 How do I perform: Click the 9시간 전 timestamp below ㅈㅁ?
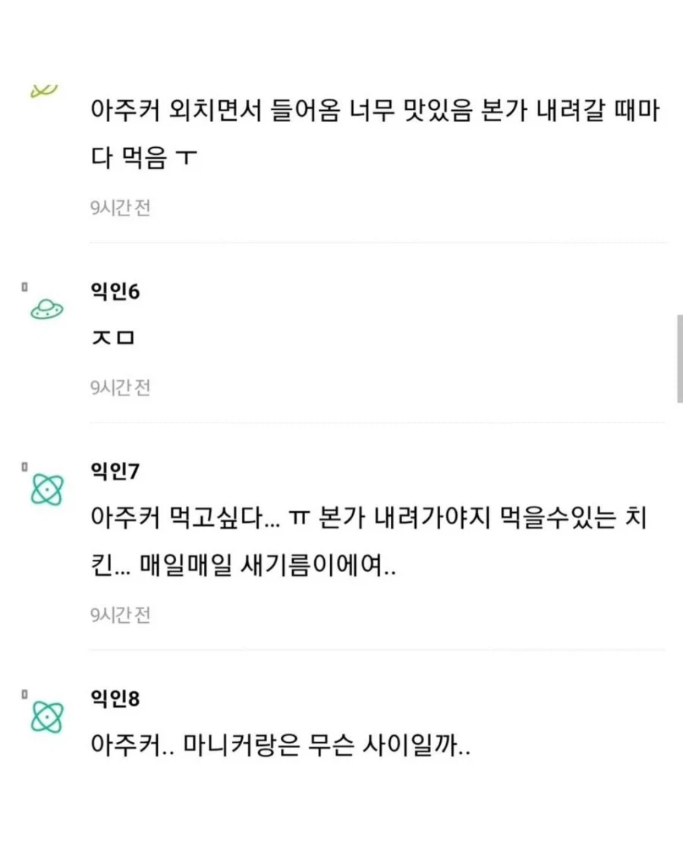pos(119,387)
